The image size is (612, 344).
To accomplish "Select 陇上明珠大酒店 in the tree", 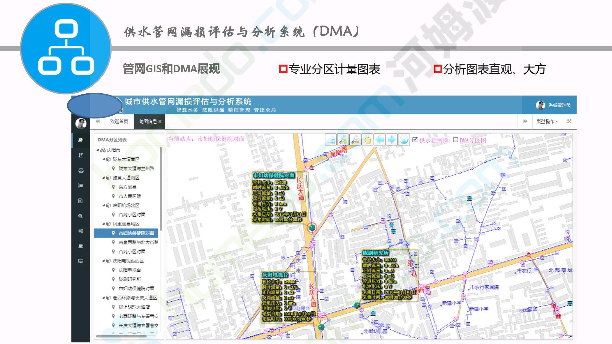I will pos(134,307).
